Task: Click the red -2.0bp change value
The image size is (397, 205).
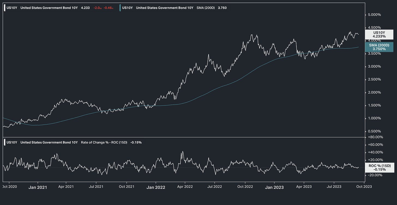Action: click(97, 8)
